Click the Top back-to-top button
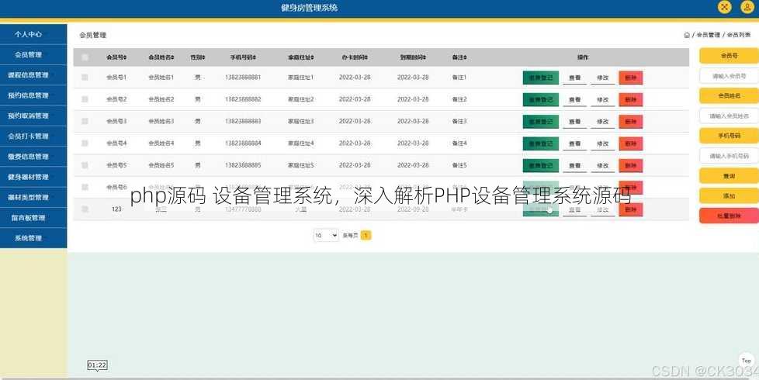 click(747, 360)
